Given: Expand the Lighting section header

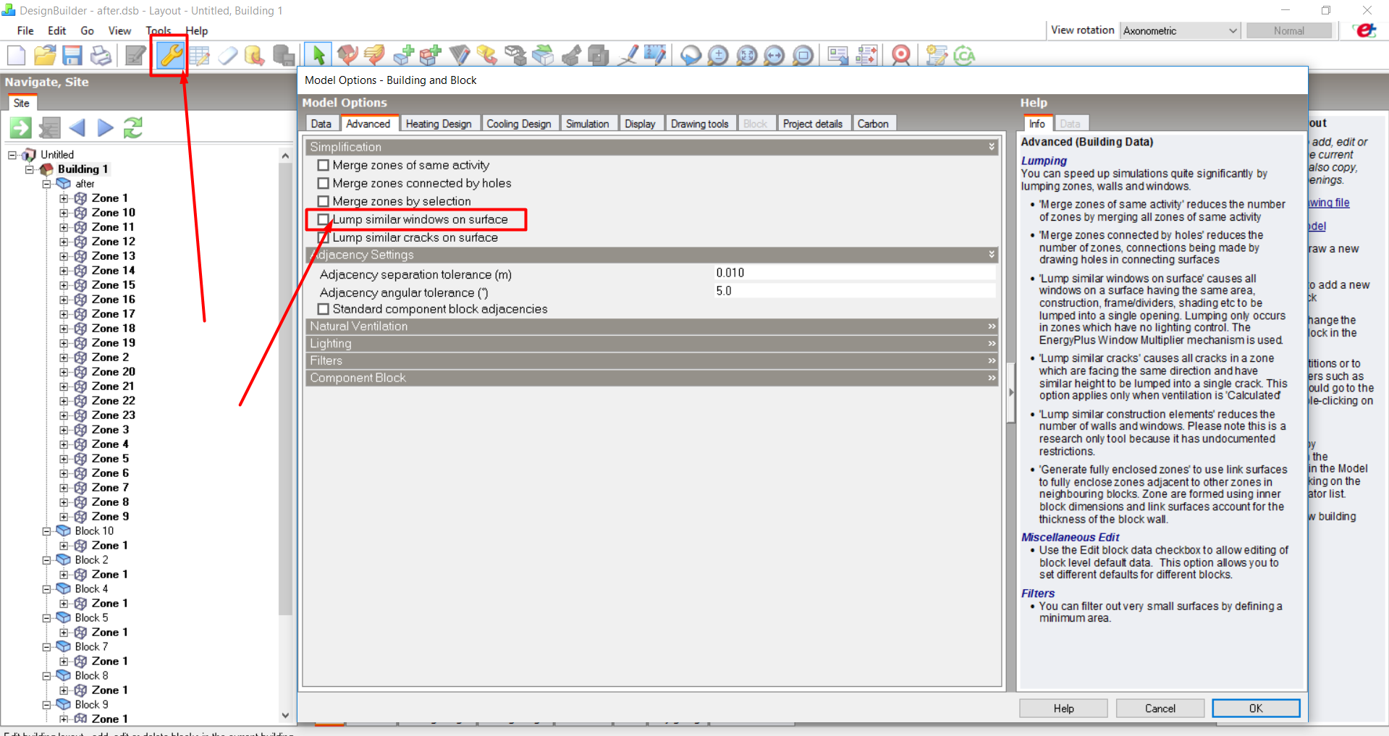Looking at the screenshot, I should coord(651,344).
